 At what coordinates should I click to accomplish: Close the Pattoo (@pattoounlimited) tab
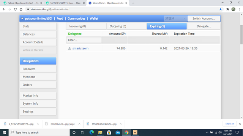[41, 3]
